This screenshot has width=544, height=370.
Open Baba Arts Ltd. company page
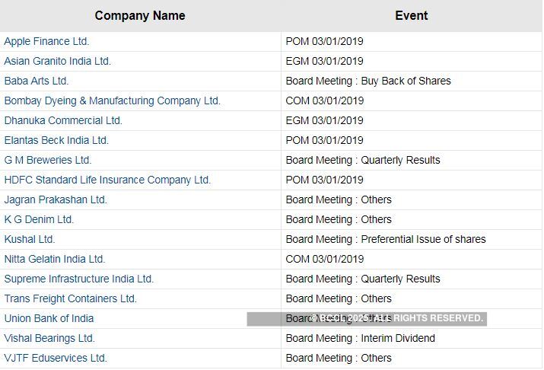click(x=36, y=81)
